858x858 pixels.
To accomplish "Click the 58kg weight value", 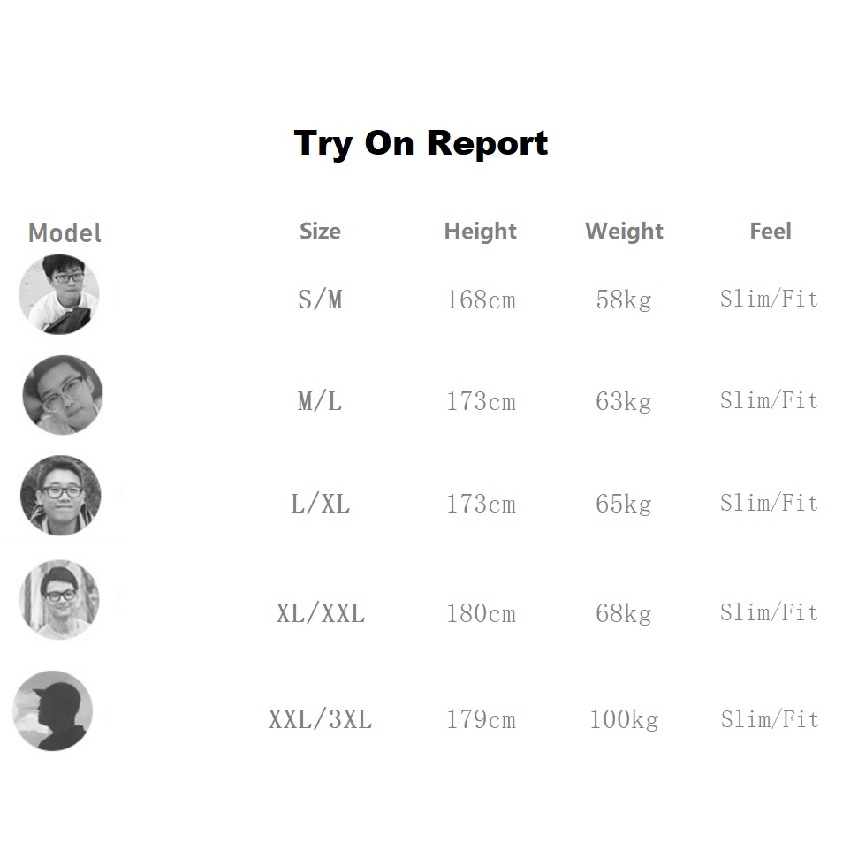I will tap(624, 300).
